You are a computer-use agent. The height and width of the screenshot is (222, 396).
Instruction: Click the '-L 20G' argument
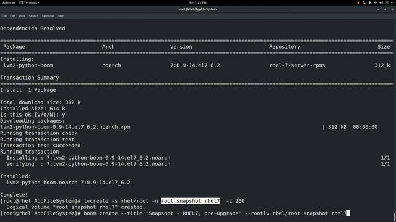pyautogui.click(x=235, y=201)
